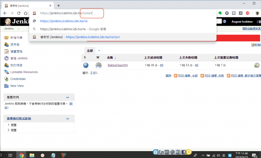
Task: Open the Evernote extension icon
Action: [220, 13]
